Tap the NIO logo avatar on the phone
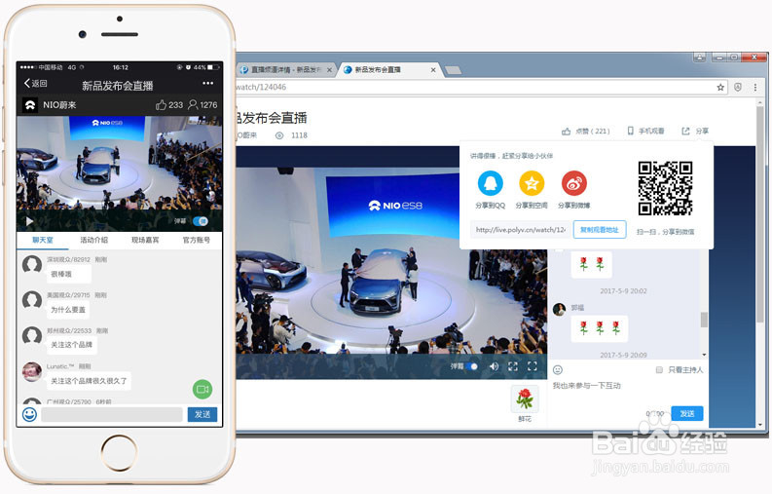 point(30,105)
